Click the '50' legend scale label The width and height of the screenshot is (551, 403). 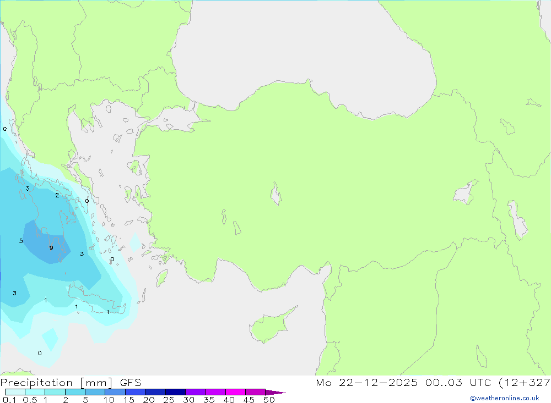pos(269,400)
